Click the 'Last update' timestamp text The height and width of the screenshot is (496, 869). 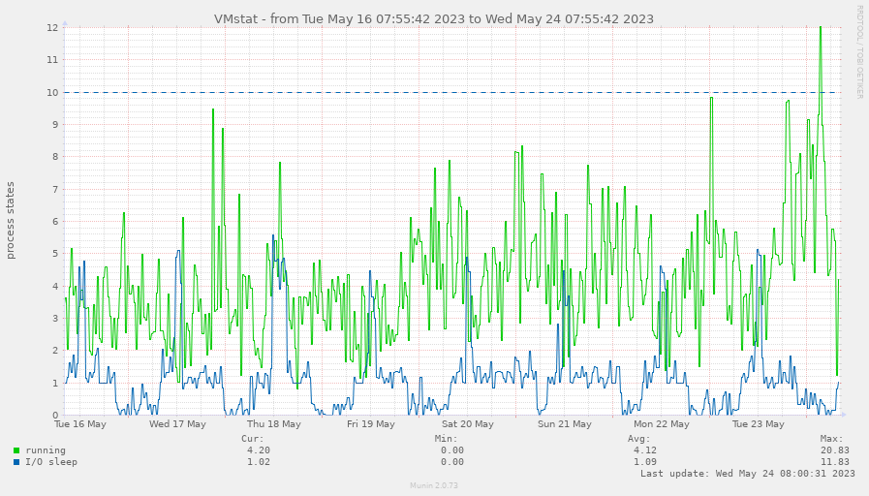(x=748, y=474)
